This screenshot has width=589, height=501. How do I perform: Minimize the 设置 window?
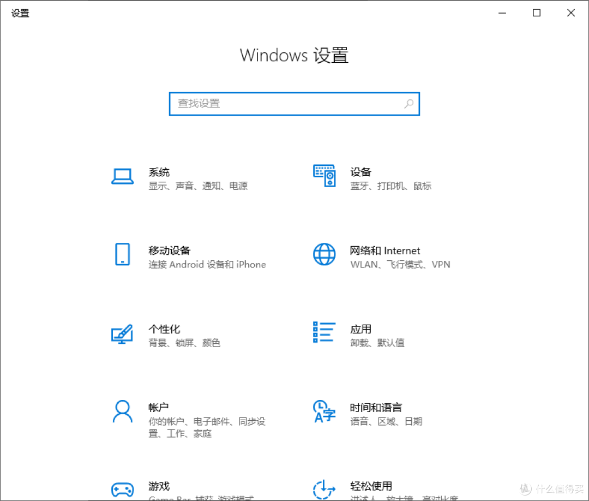[502, 13]
